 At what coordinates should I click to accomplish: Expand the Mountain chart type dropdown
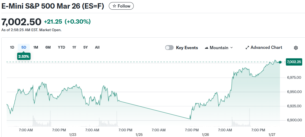click(x=231, y=48)
